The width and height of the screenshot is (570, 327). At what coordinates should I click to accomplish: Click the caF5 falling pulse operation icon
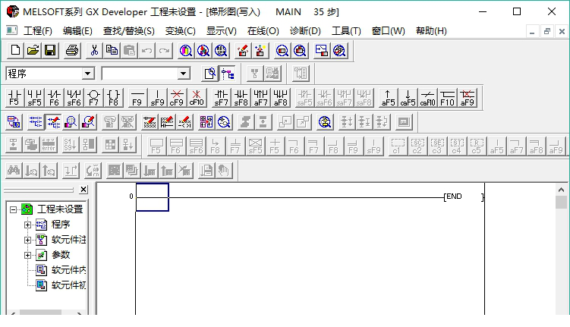point(408,98)
